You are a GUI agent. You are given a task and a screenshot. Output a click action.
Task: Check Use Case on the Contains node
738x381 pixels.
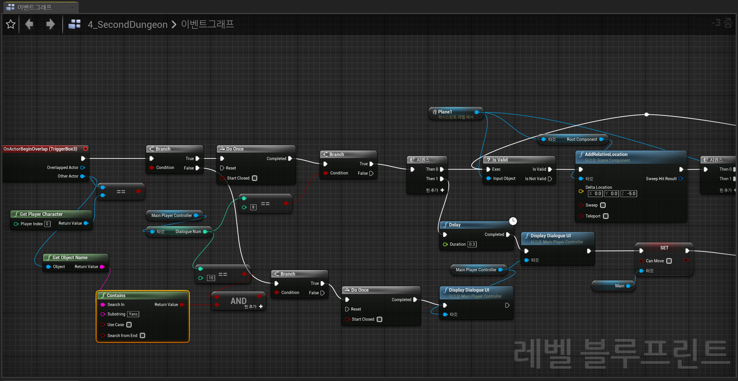129,325
